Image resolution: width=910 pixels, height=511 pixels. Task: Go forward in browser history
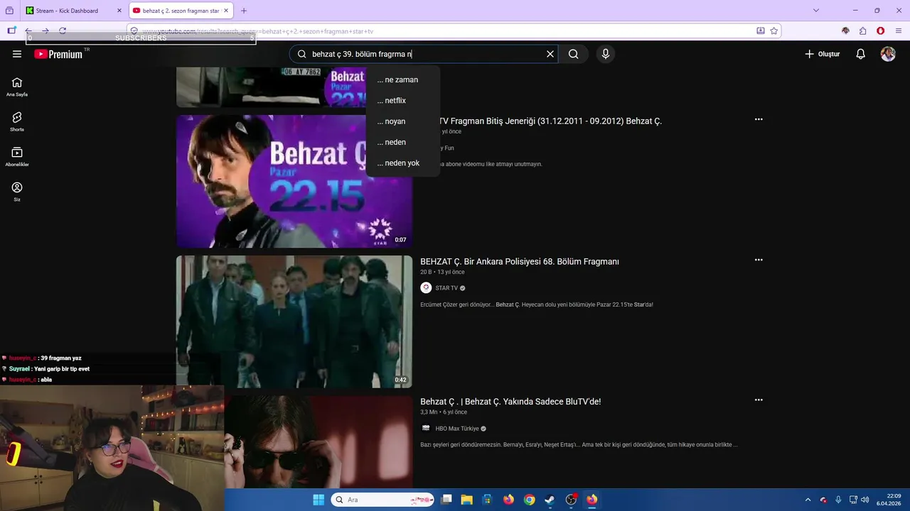pos(45,31)
